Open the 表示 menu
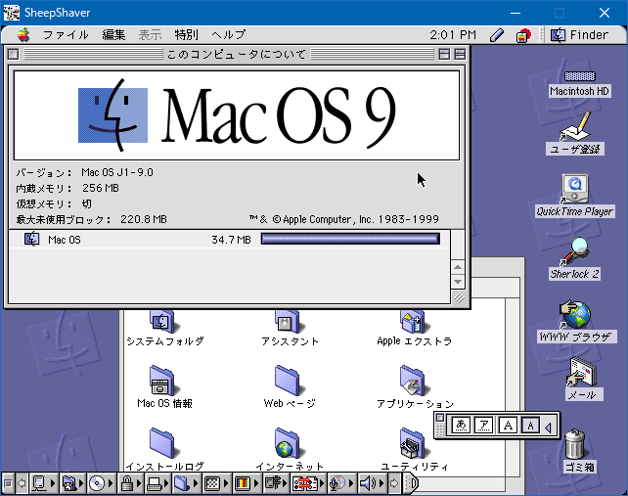 pos(151,35)
